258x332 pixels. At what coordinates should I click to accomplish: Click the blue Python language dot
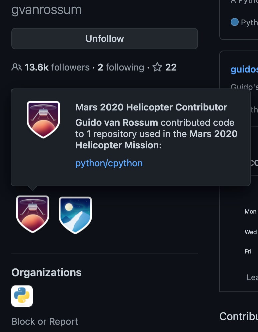234,22
